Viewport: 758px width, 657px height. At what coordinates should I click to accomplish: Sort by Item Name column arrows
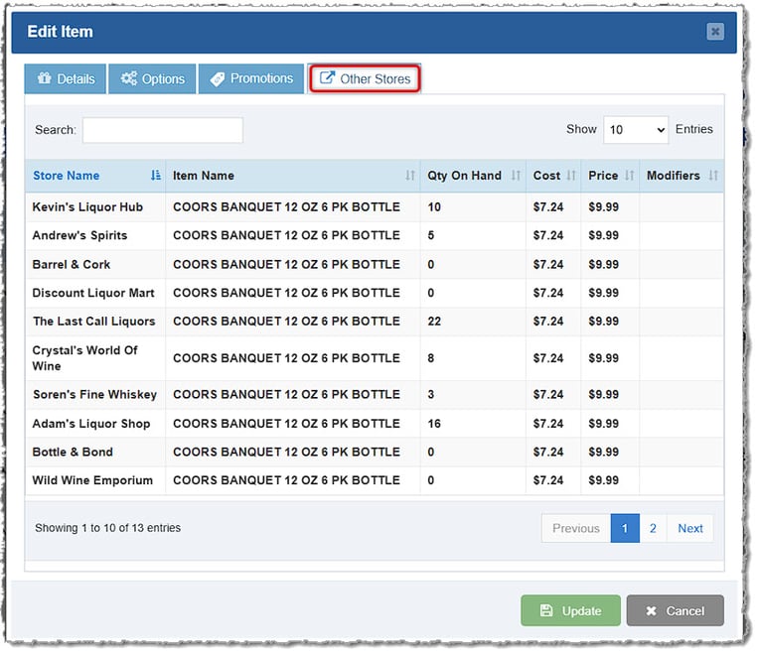(x=410, y=176)
